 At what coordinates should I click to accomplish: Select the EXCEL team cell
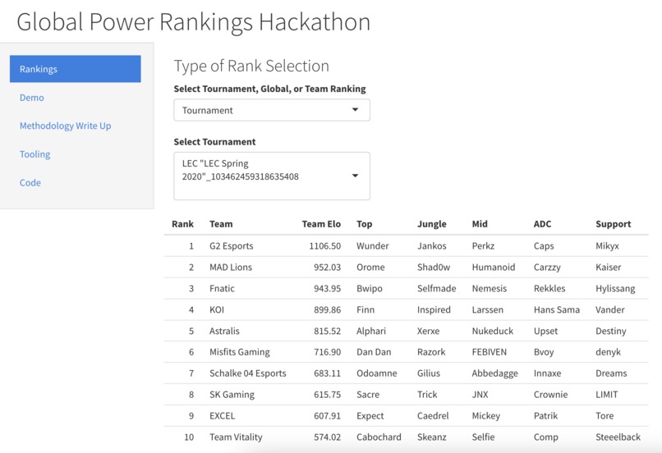[x=222, y=416]
